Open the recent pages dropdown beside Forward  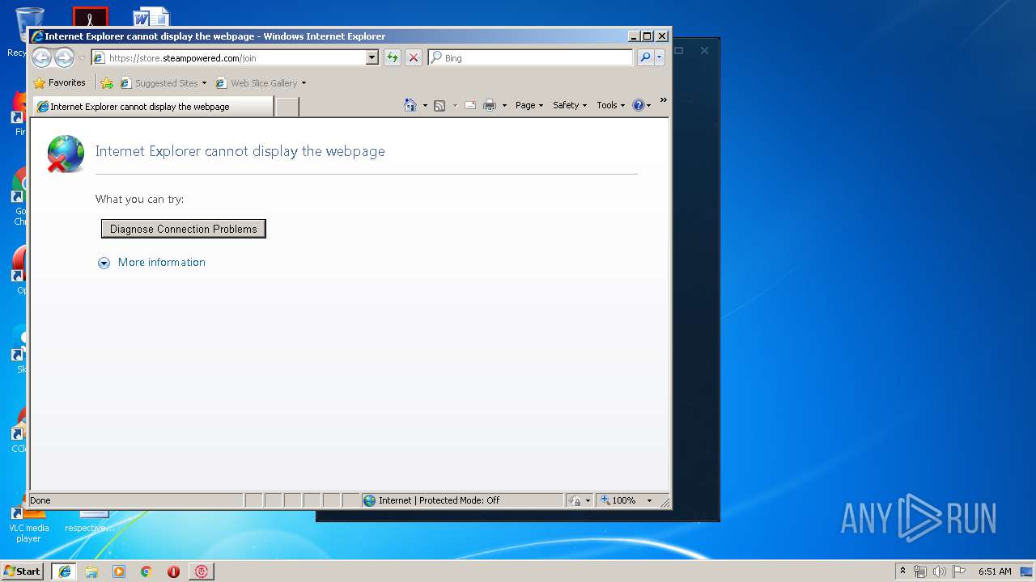tap(82, 58)
